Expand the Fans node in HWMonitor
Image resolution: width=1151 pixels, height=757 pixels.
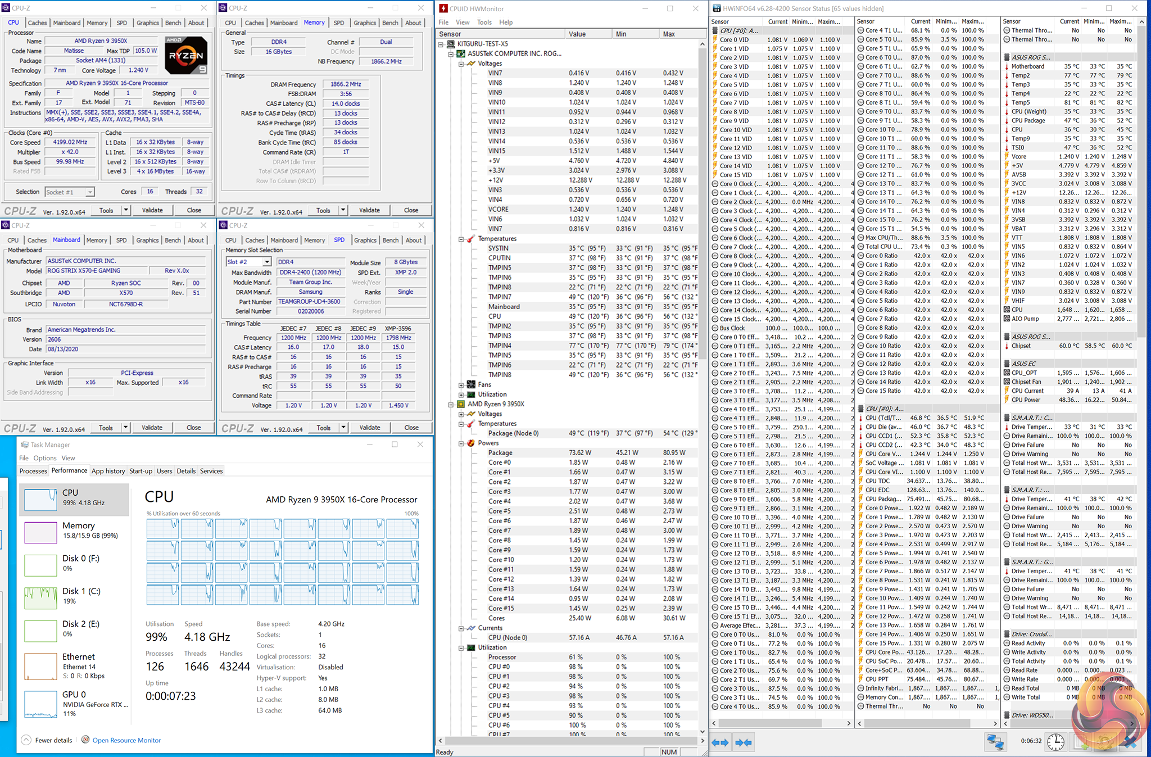tap(461, 385)
